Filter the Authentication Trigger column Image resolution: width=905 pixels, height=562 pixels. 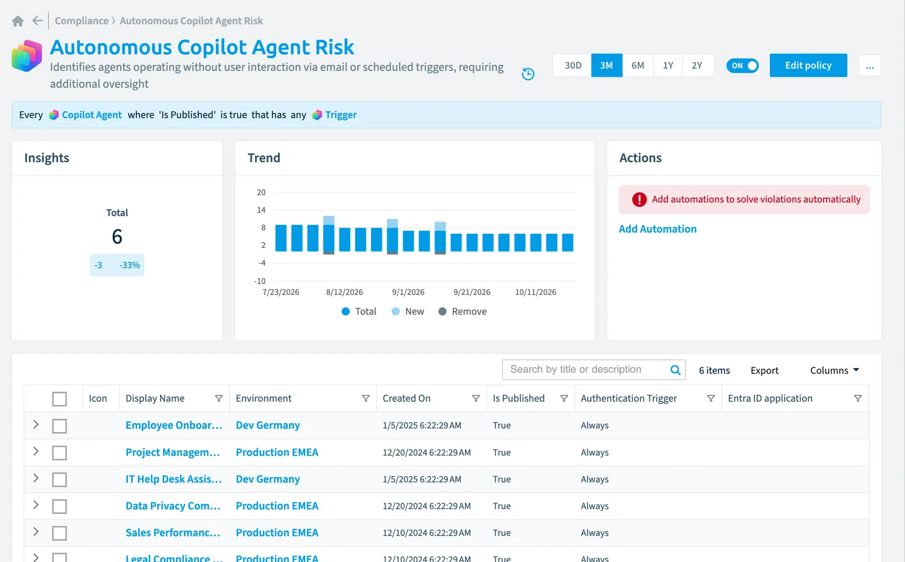[711, 398]
